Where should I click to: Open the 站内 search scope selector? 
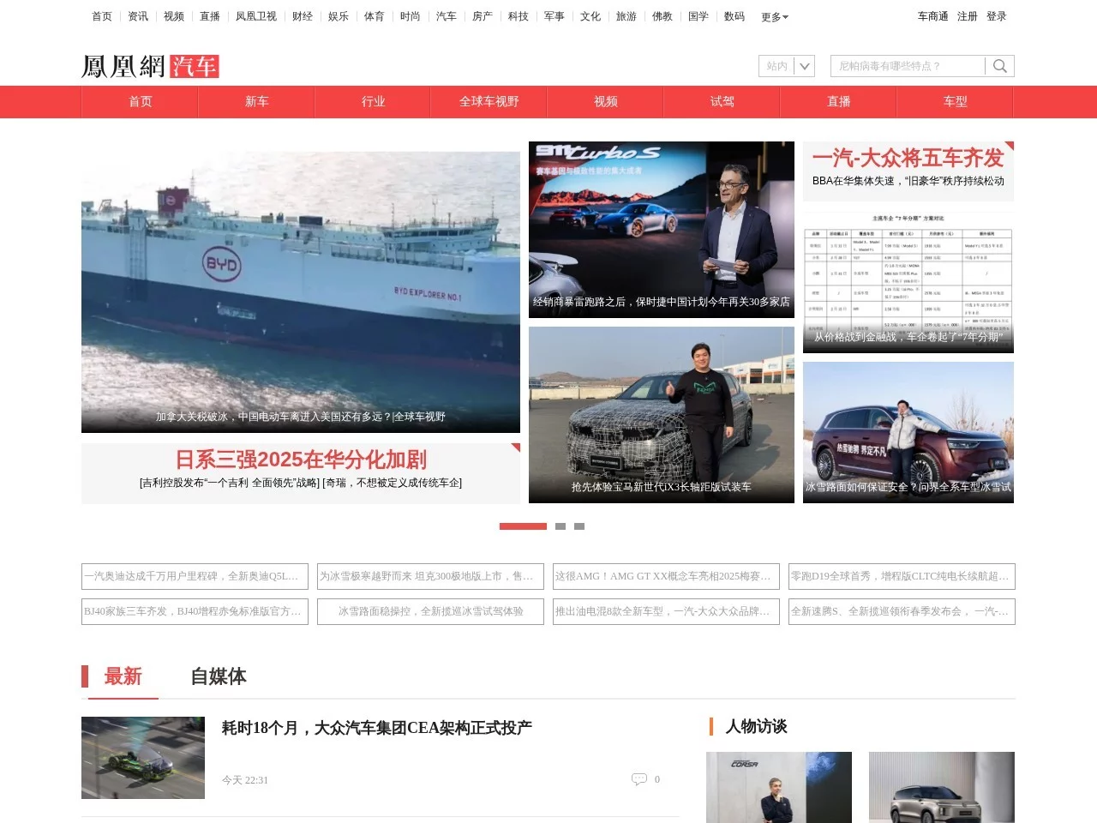click(x=777, y=65)
